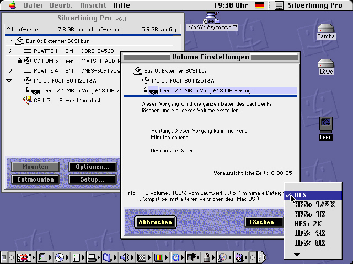The height and width of the screenshot is (264, 353).
Task: Expand the PLATTE 1 IBM drive
Action: 10,51
